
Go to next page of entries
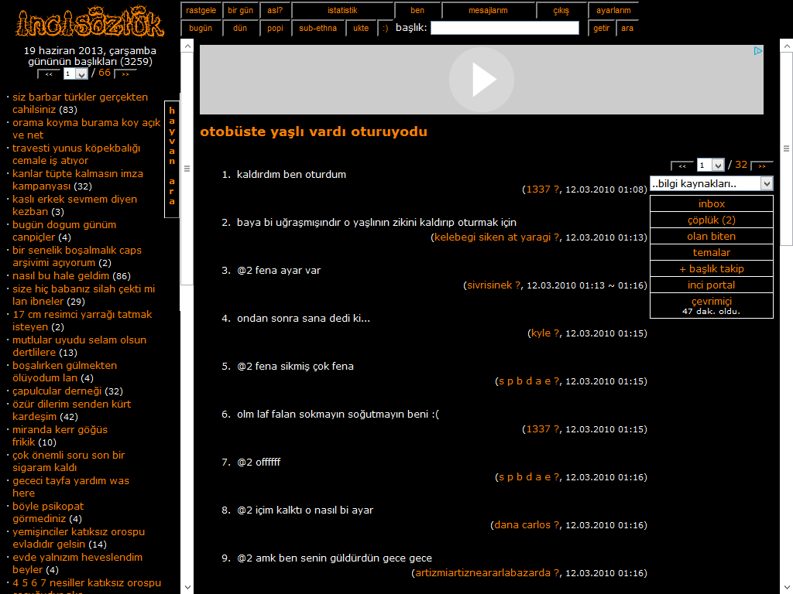pos(762,166)
